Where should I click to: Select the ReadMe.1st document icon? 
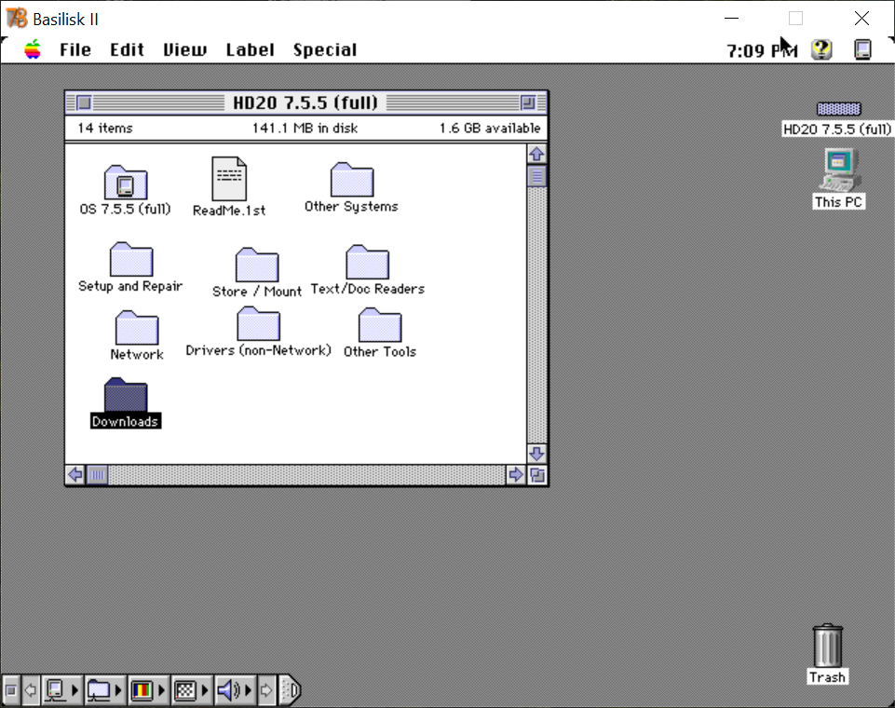[229, 179]
